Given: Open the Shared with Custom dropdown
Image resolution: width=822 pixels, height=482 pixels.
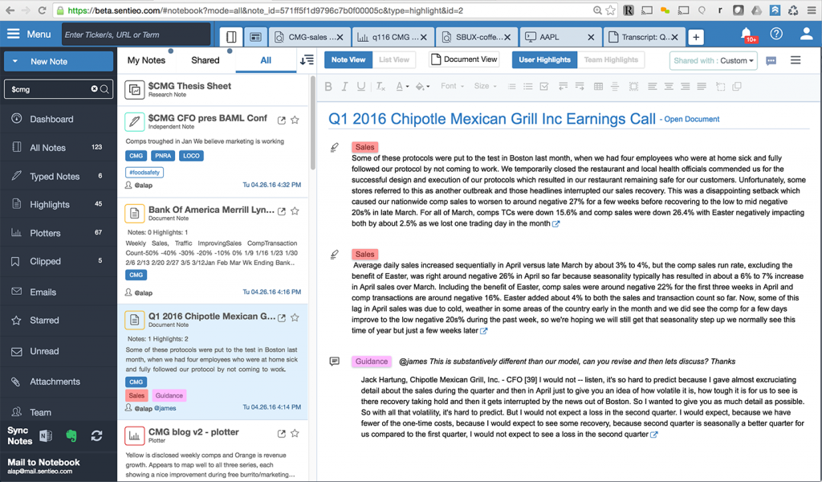Looking at the screenshot, I should (x=714, y=61).
